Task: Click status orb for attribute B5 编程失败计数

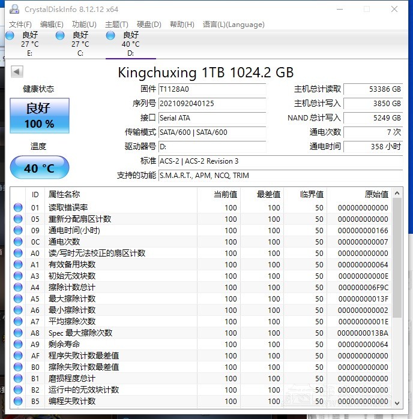Action: click(18, 401)
